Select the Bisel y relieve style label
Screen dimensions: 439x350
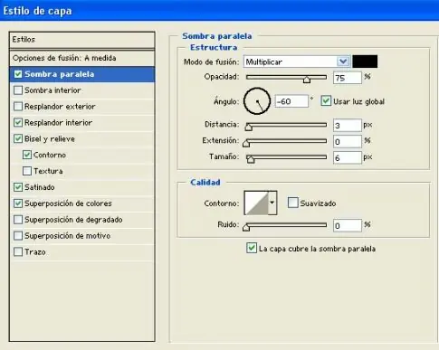pos(50,139)
